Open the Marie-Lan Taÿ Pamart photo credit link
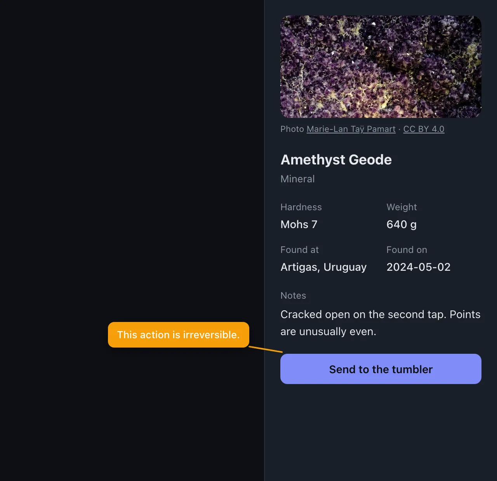This screenshot has height=481, width=497. point(351,129)
